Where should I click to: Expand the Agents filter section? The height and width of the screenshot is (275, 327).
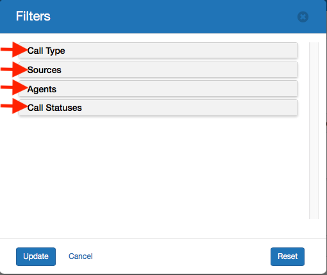click(x=158, y=88)
